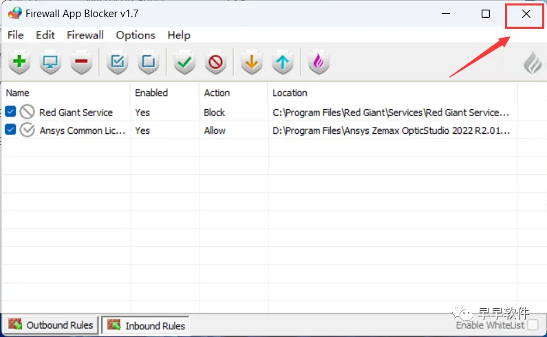Open the Options menu
Screen dimensions: 547x337
click(136, 35)
